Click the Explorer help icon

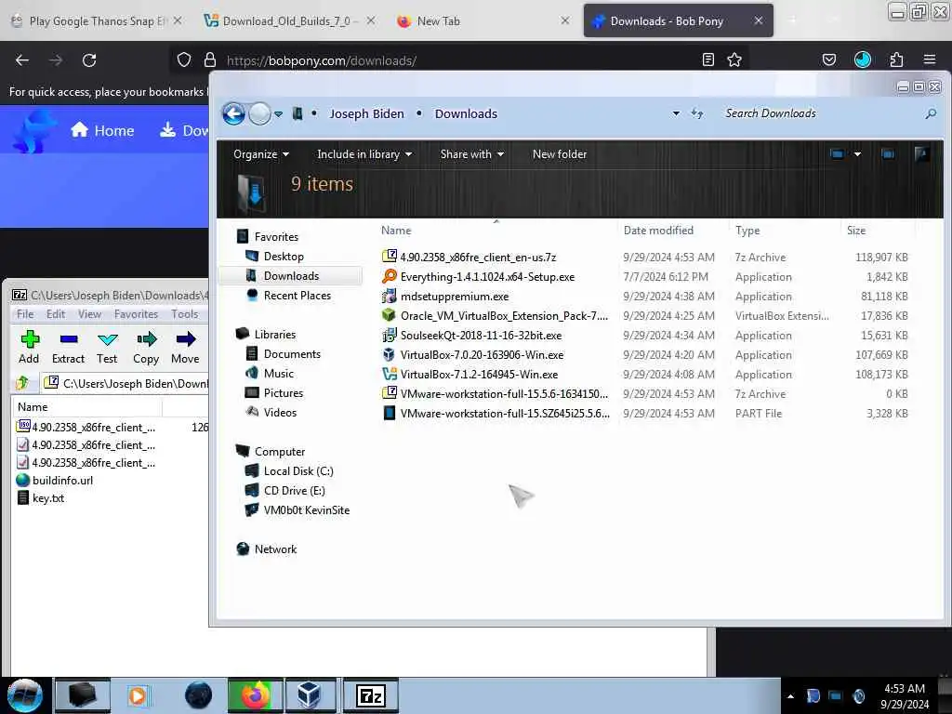921,154
